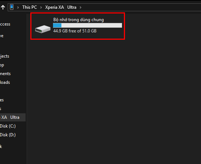
Task: Open Desktop item in navigation pane
Action: click(x=2, y=65)
